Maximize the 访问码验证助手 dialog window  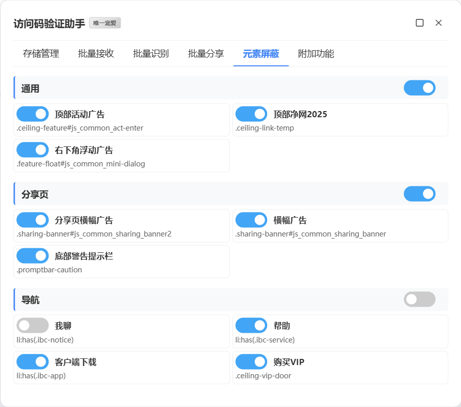point(420,23)
